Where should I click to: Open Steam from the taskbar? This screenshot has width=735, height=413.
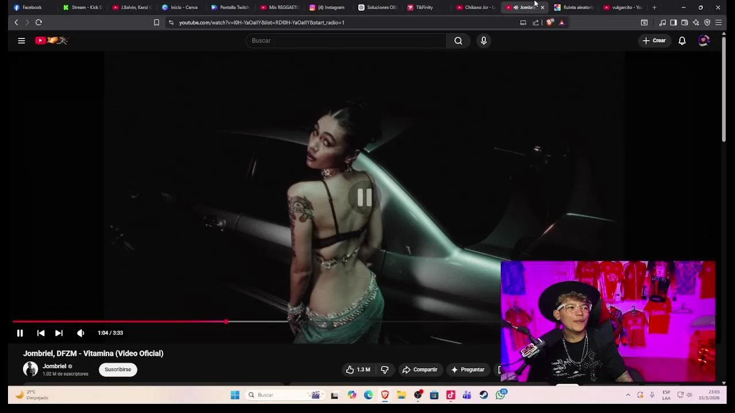coord(483,395)
